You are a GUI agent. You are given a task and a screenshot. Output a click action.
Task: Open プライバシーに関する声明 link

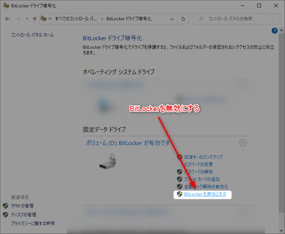pyautogui.click(x=33, y=223)
